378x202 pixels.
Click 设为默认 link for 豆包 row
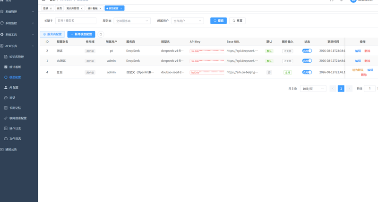358,70
